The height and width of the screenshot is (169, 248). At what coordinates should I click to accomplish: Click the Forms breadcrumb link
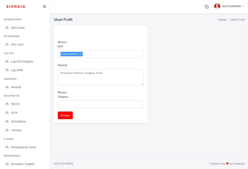(x=222, y=20)
